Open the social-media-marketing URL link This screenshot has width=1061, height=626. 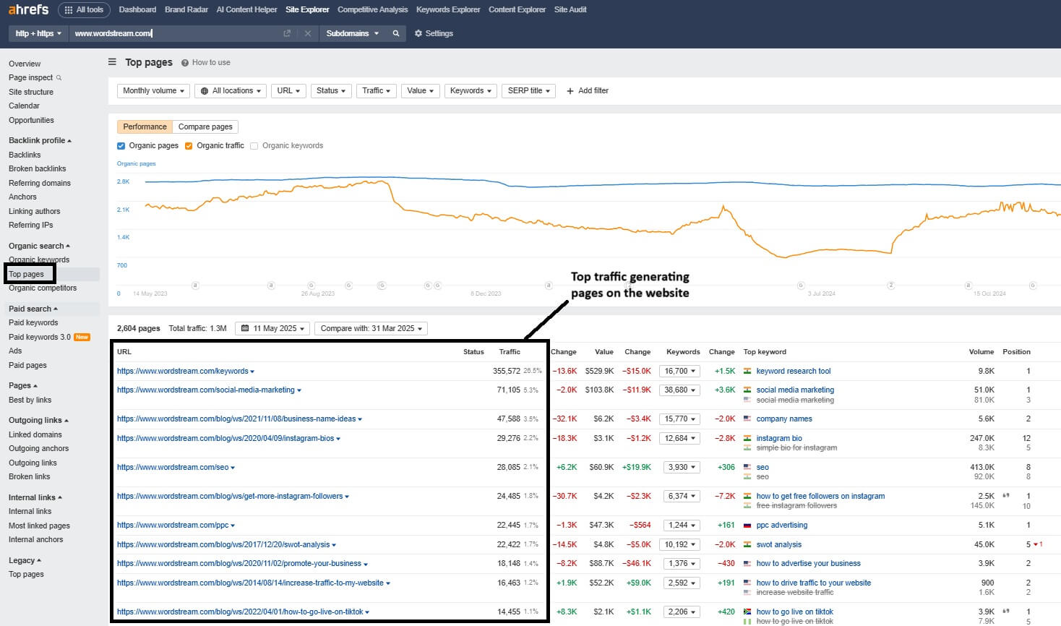(x=206, y=390)
